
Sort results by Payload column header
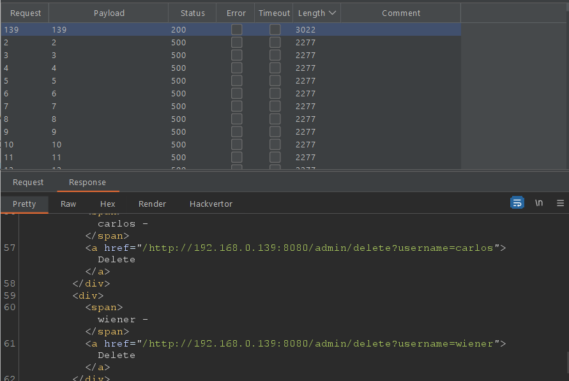(109, 13)
